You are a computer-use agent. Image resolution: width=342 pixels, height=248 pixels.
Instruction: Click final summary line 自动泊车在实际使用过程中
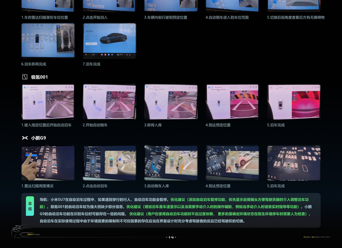(142, 221)
